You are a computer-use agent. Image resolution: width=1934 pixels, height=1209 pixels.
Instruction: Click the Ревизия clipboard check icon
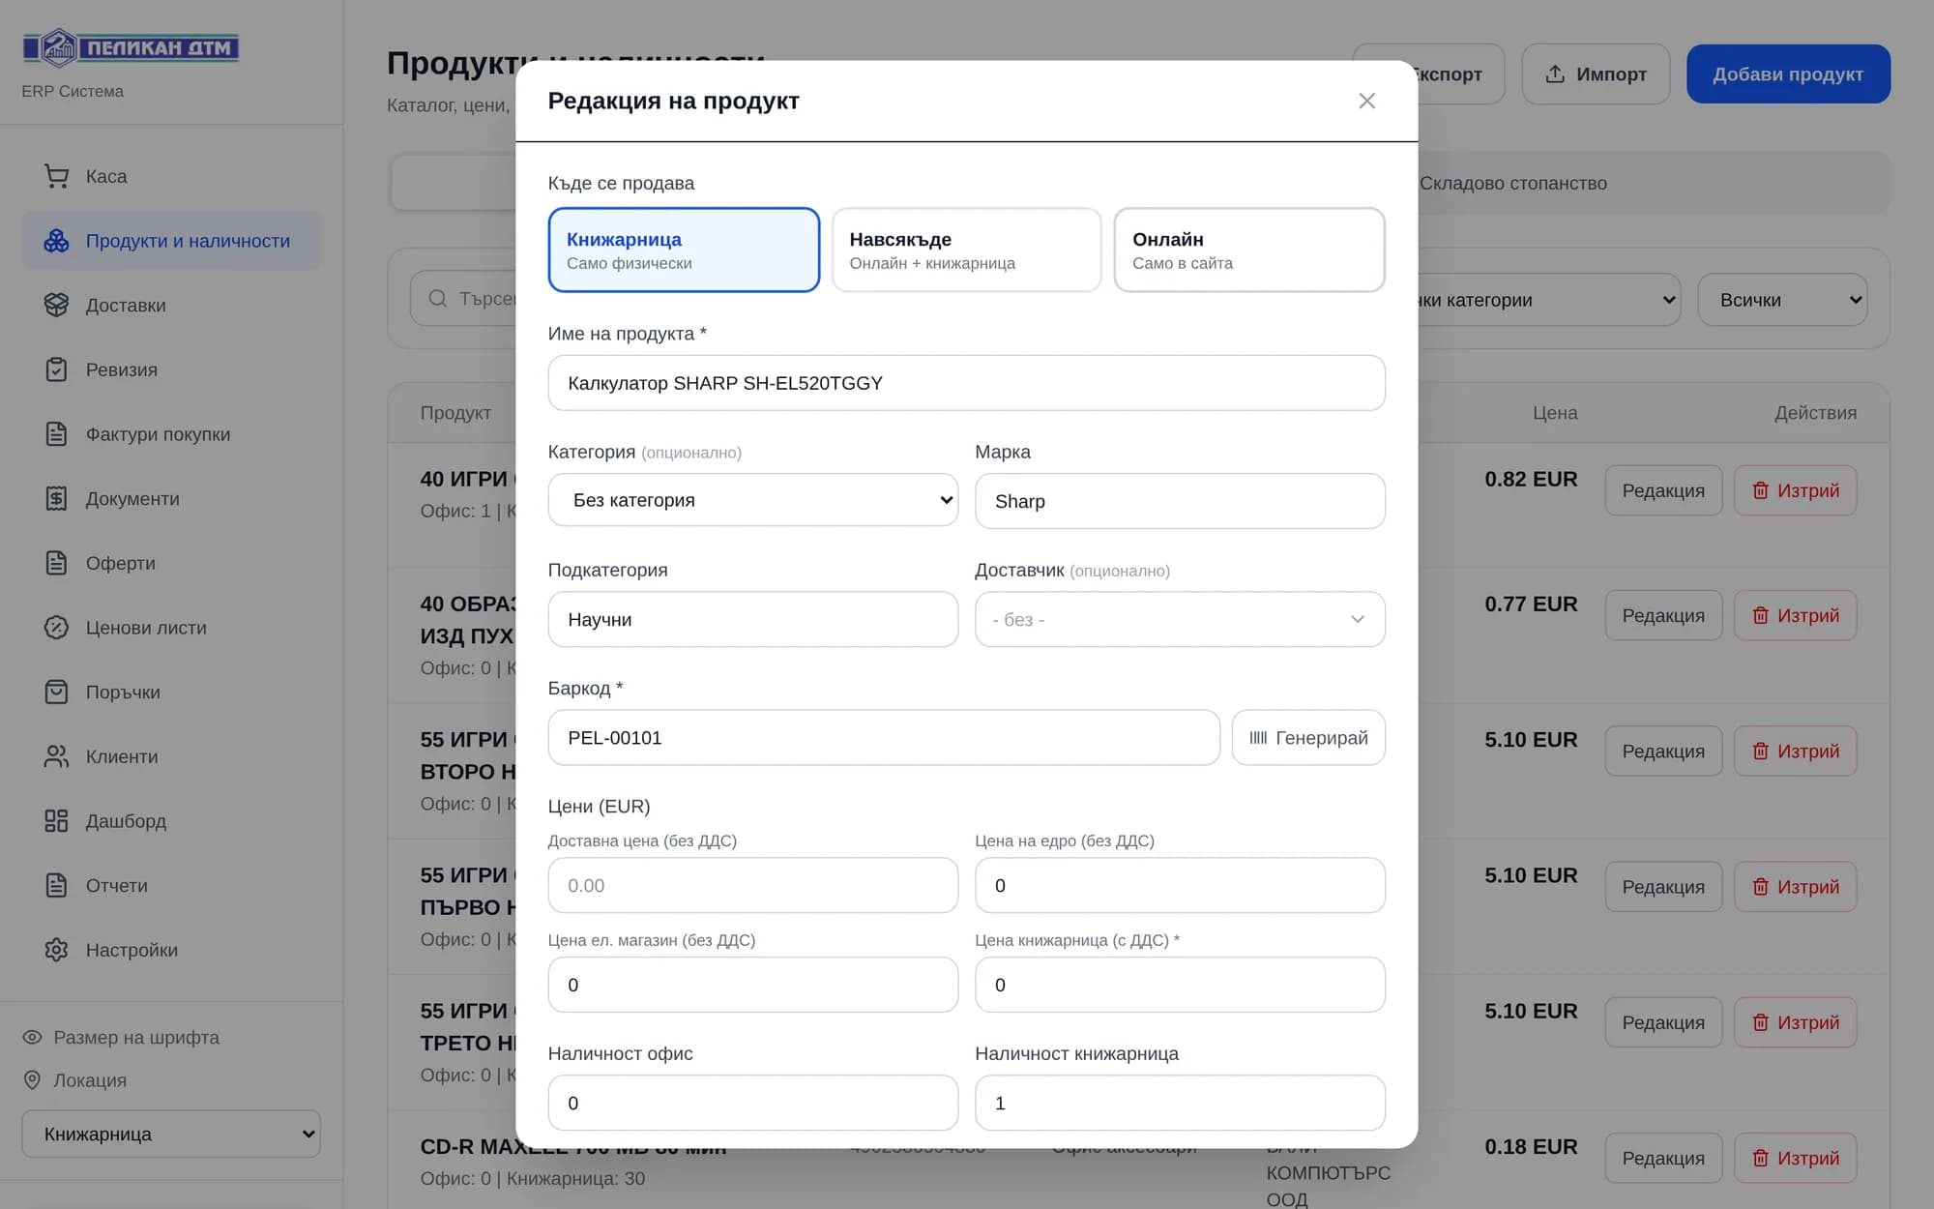click(56, 369)
